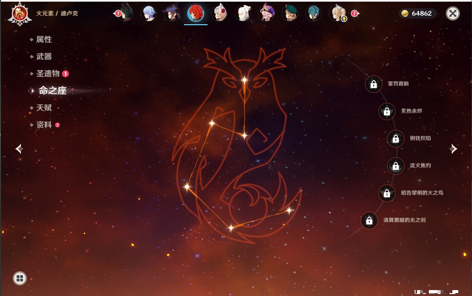Click the Pyro element emblem
The width and height of the screenshot is (472, 296).
pos(20,14)
